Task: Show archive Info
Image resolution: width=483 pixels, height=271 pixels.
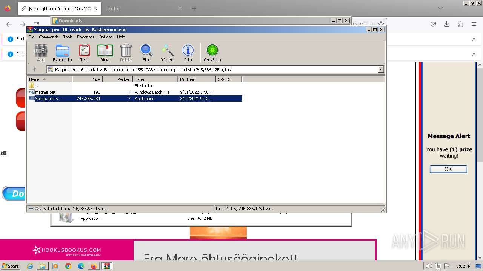Action: 188,53
